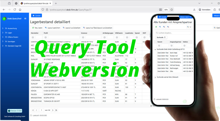Jump to the last results page

point(56,110)
